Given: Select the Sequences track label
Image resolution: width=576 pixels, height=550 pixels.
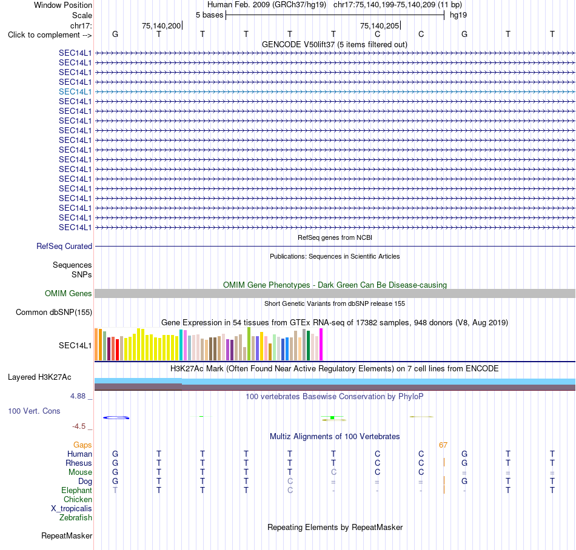Looking at the screenshot, I should click(72, 265).
